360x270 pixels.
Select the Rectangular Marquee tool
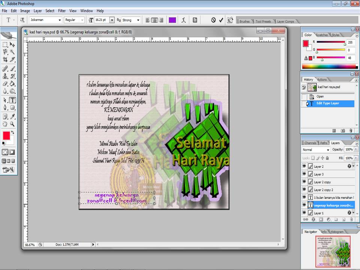5,45
